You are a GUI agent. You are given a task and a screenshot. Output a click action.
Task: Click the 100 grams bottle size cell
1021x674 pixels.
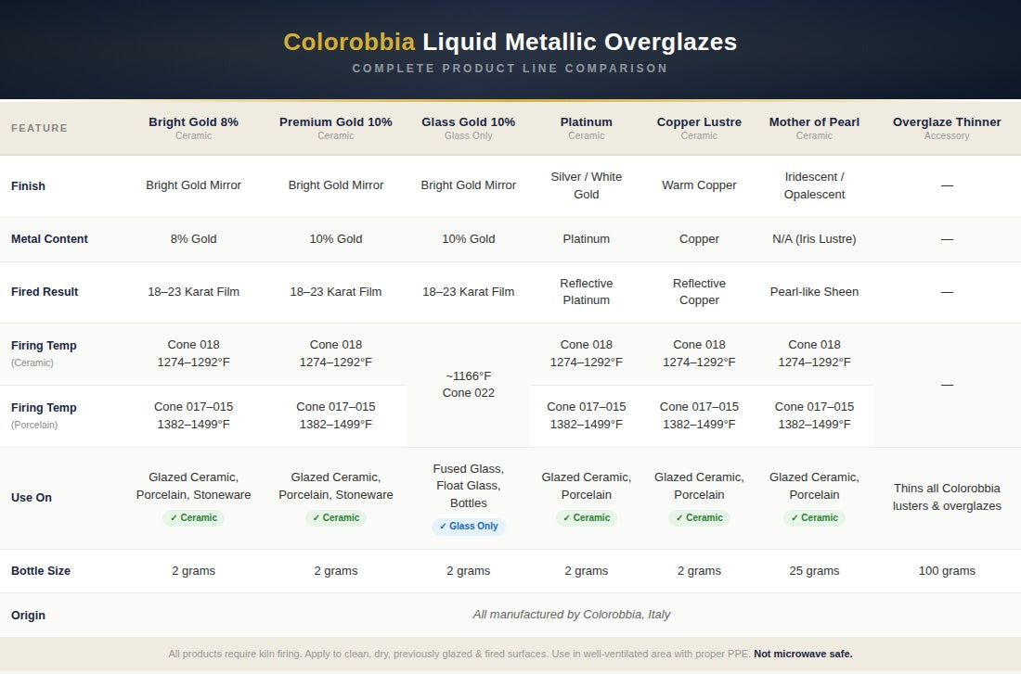[947, 570]
